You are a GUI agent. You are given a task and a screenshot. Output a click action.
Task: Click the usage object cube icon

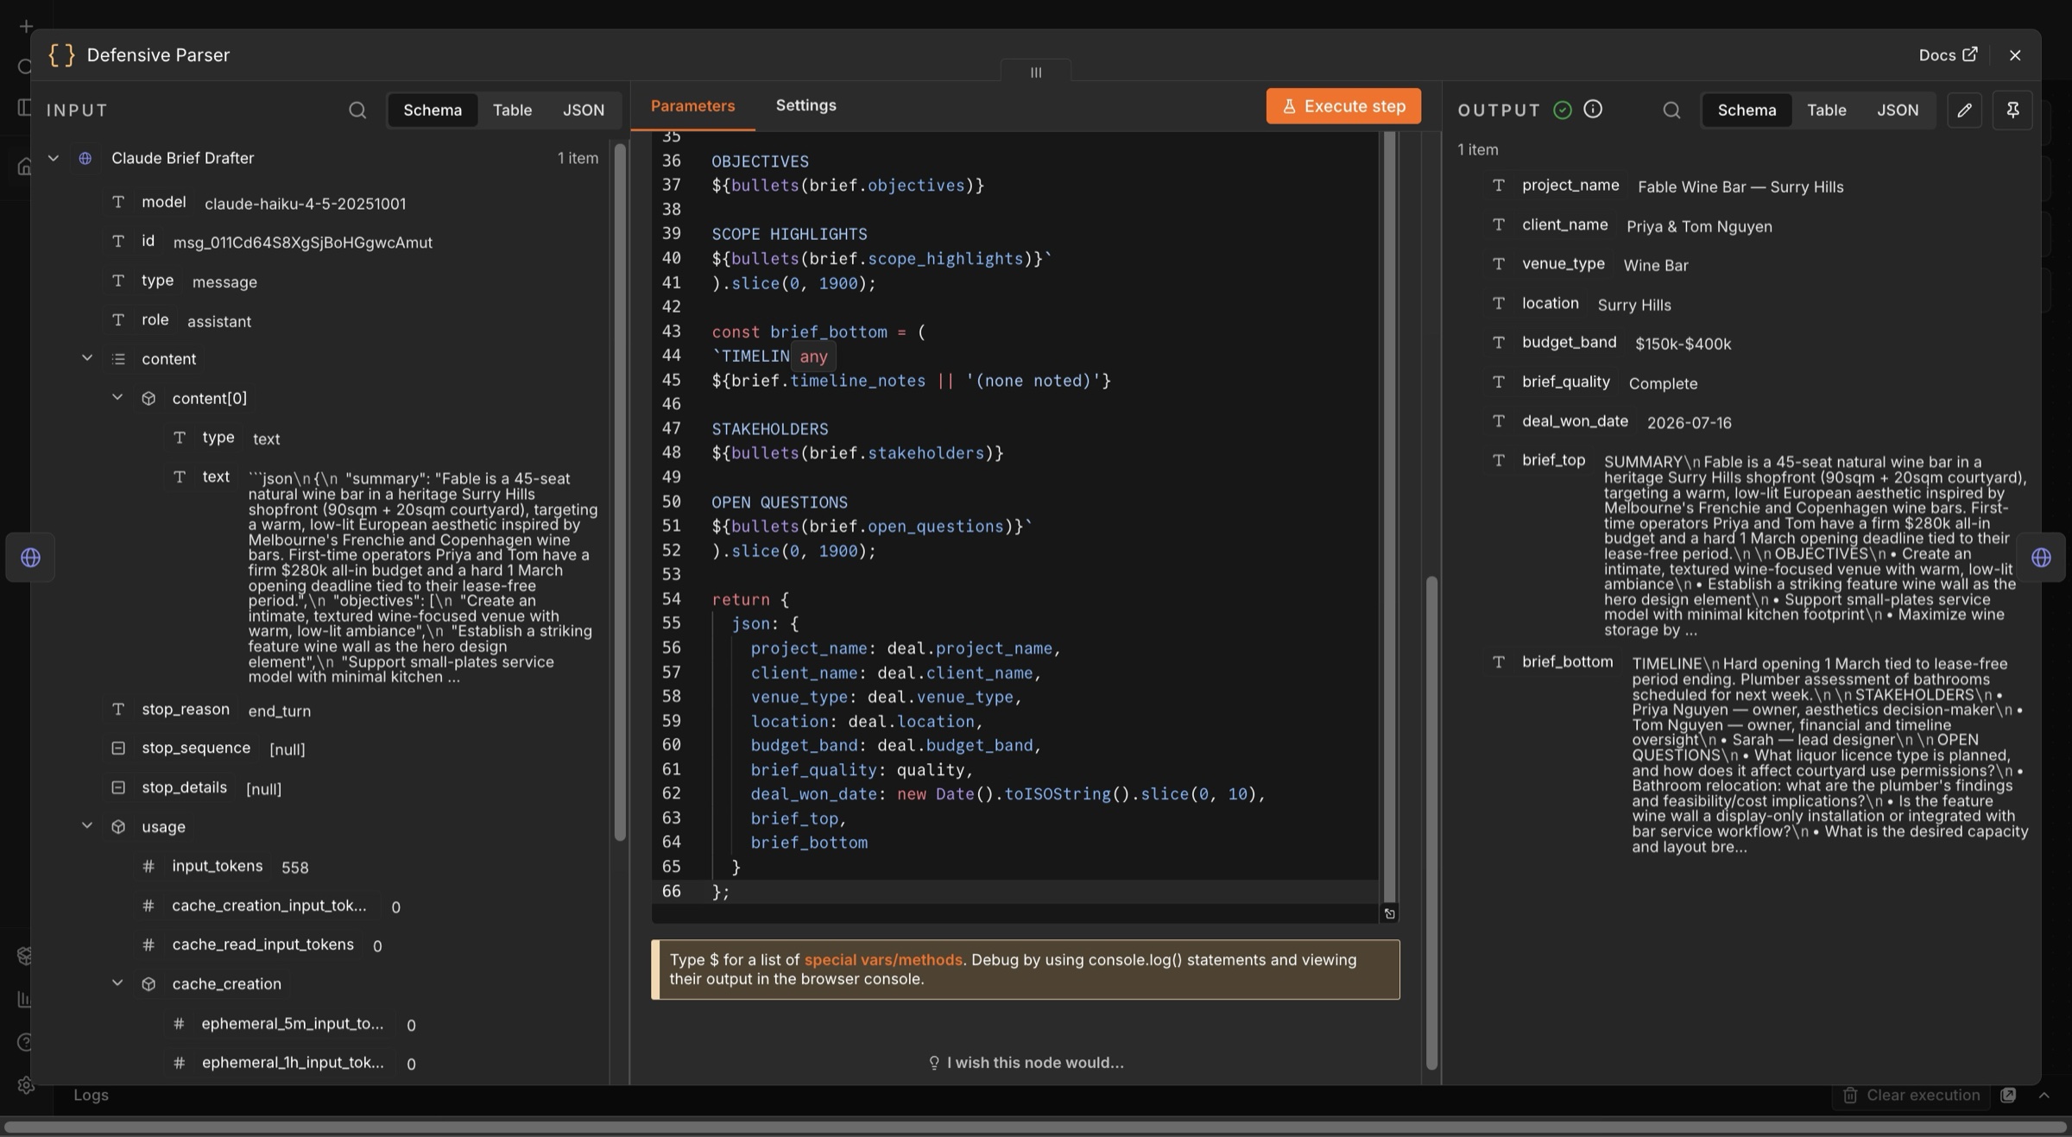click(x=118, y=827)
